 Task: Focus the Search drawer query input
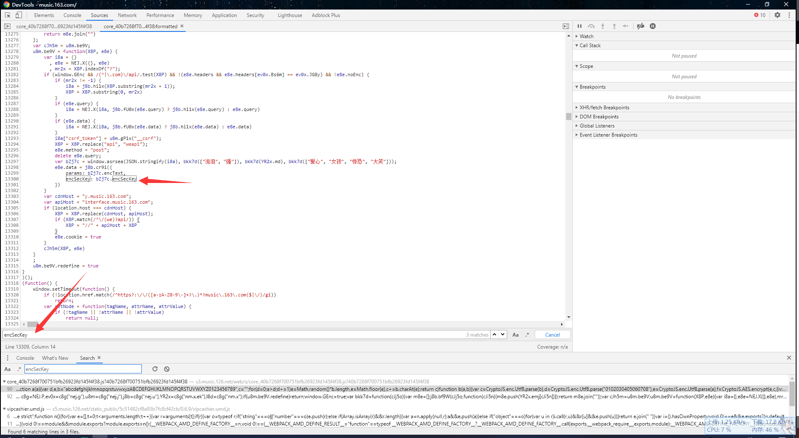point(83,369)
